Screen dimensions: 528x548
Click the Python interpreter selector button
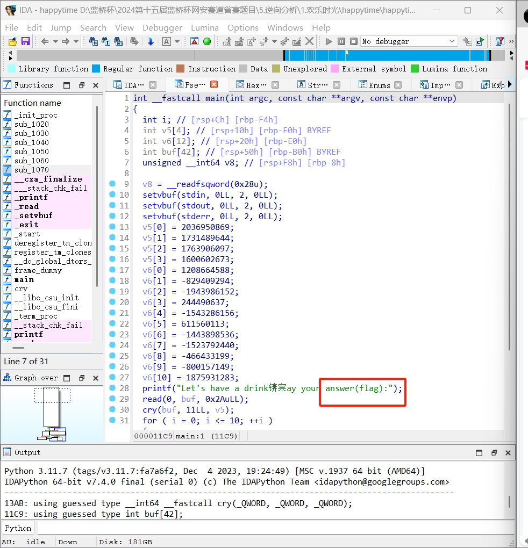point(18,528)
